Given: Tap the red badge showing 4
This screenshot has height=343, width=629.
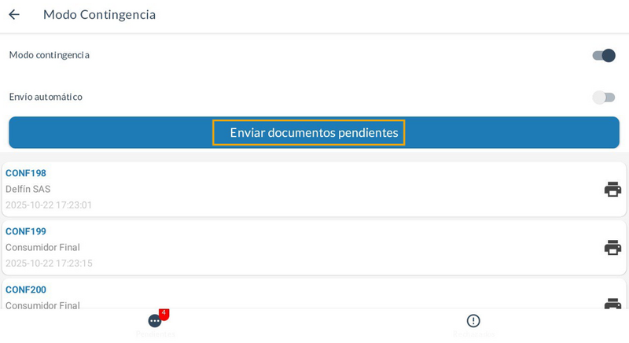Looking at the screenshot, I should coord(164,313).
